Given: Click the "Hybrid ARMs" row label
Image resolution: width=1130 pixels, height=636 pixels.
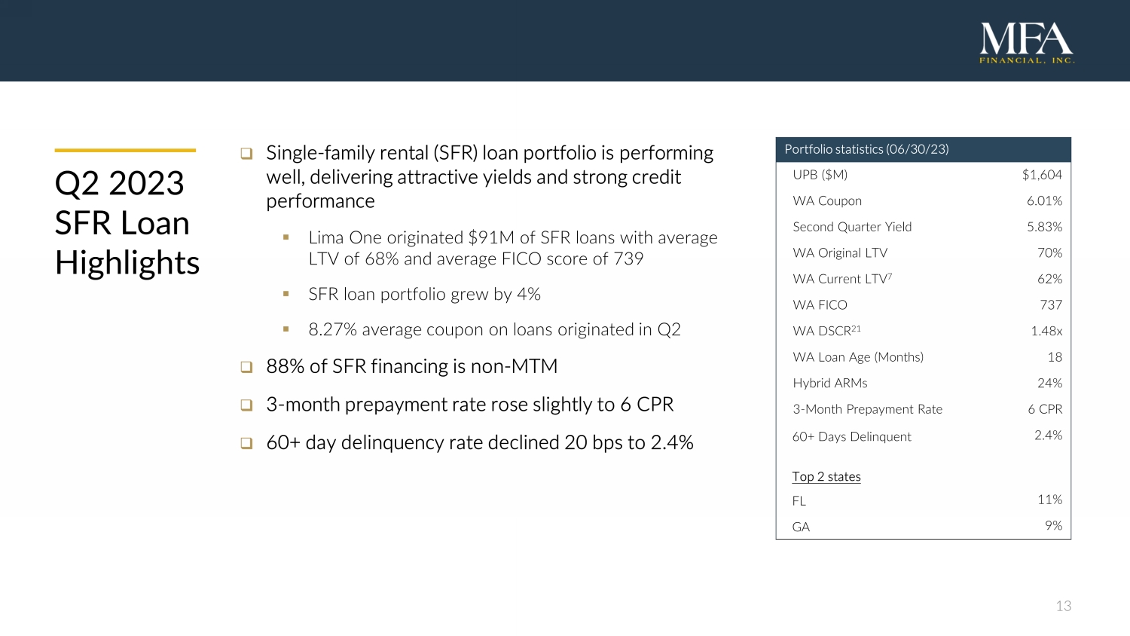Looking at the screenshot, I should tap(830, 383).
